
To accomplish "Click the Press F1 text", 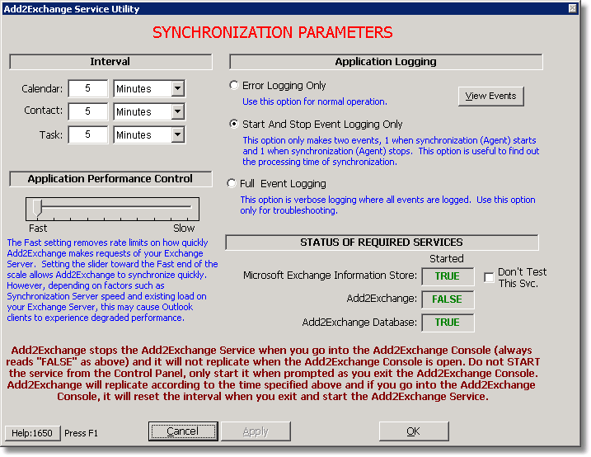I will tap(81, 433).
